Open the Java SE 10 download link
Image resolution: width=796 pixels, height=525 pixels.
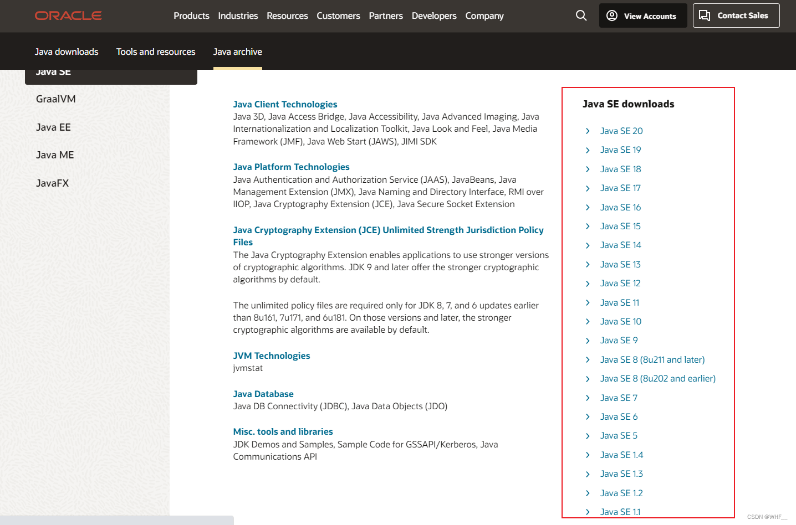[621, 321]
